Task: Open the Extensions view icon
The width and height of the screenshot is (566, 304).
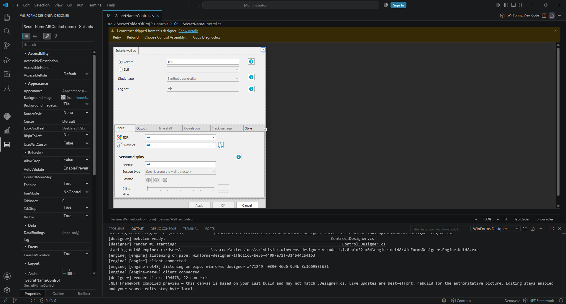Action: tap(7, 74)
